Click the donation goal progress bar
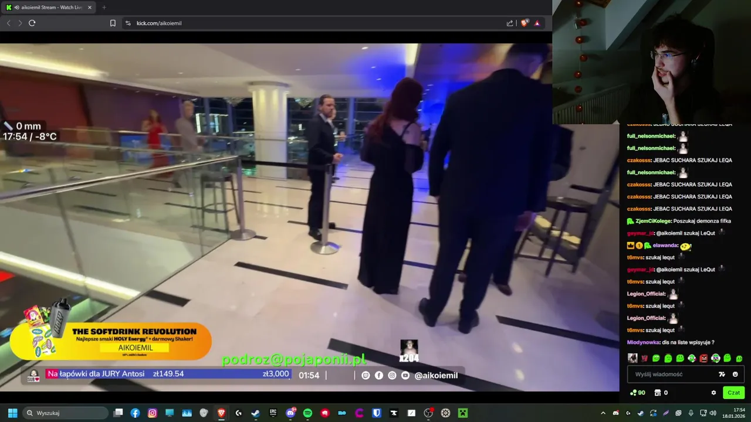 [x=168, y=374]
